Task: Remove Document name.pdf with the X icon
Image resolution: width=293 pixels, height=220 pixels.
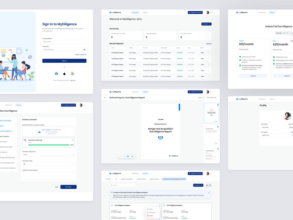Action: [72, 140]
